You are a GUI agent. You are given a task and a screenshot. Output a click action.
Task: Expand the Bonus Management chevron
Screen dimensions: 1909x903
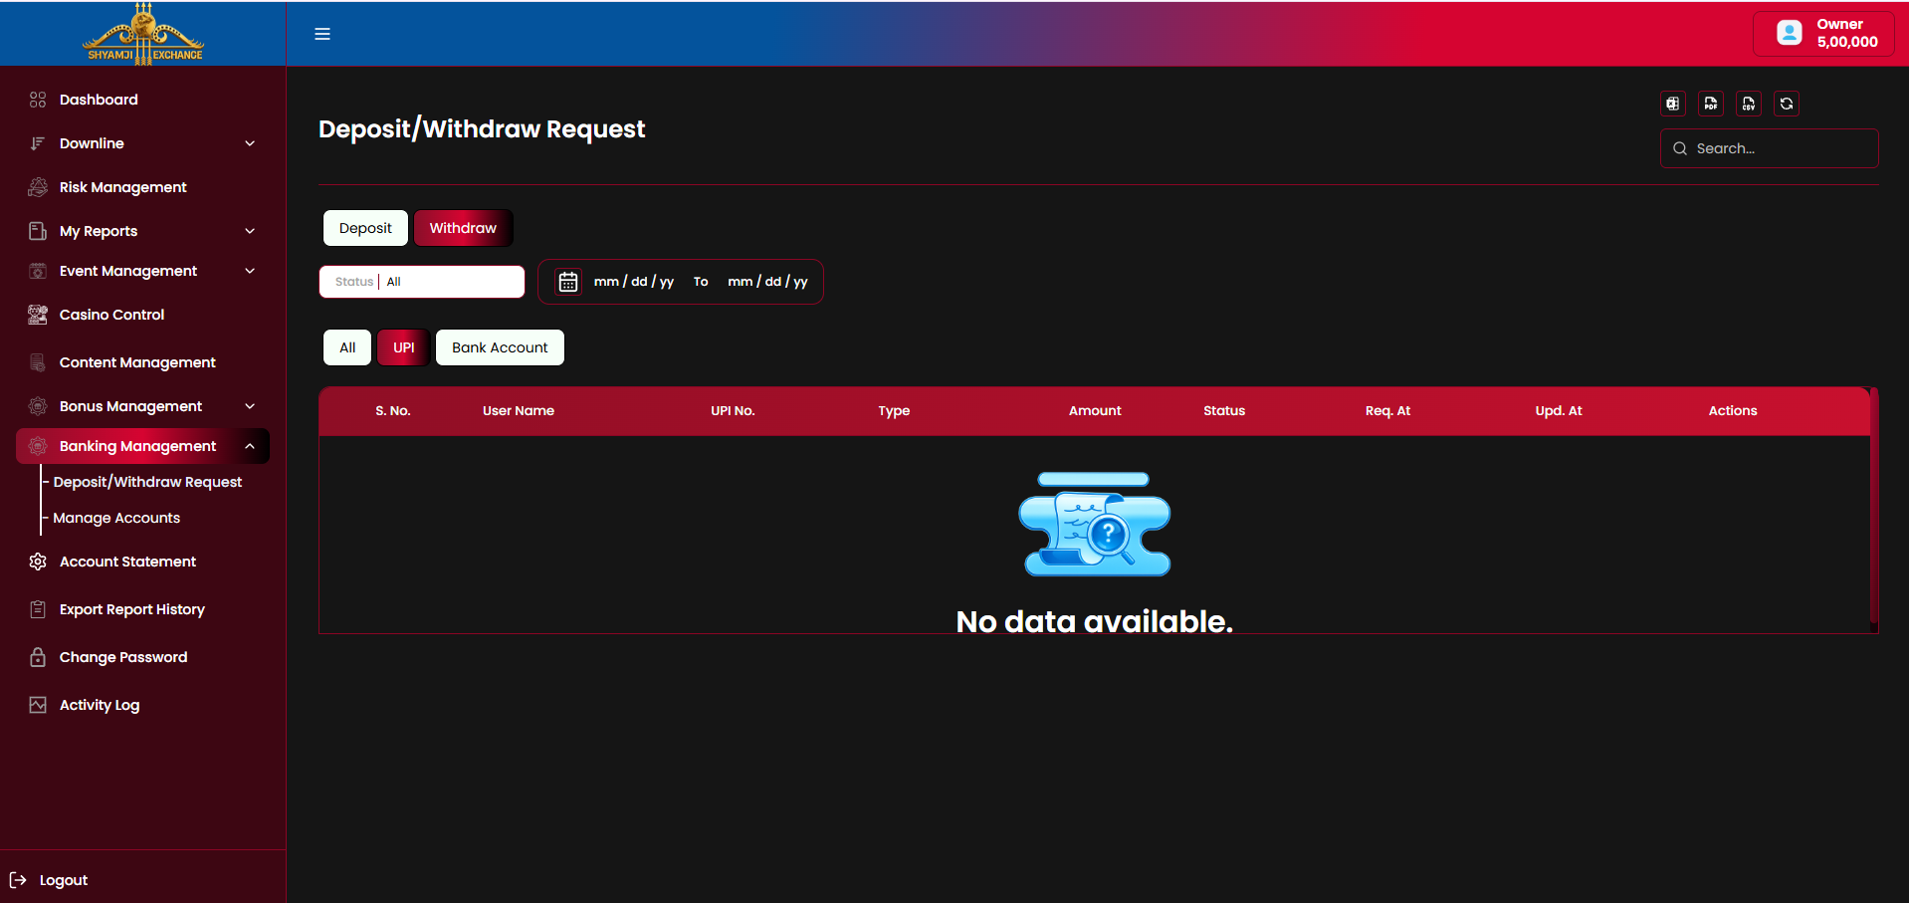[x=250, y=406]
